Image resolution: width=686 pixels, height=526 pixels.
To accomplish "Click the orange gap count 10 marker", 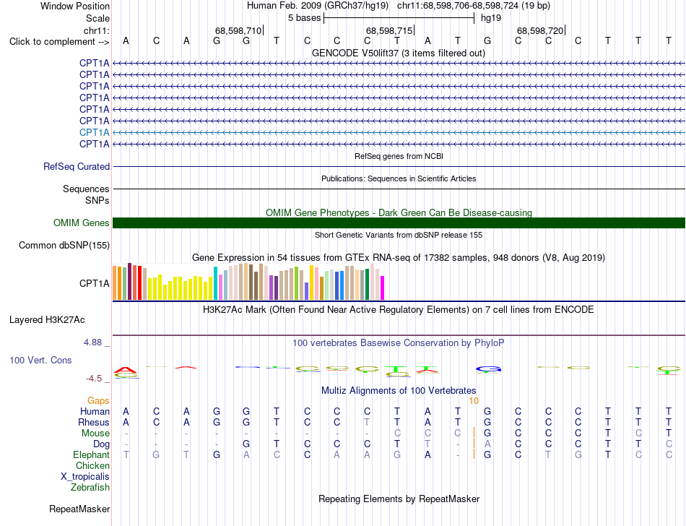I will [x=474, y=400].
